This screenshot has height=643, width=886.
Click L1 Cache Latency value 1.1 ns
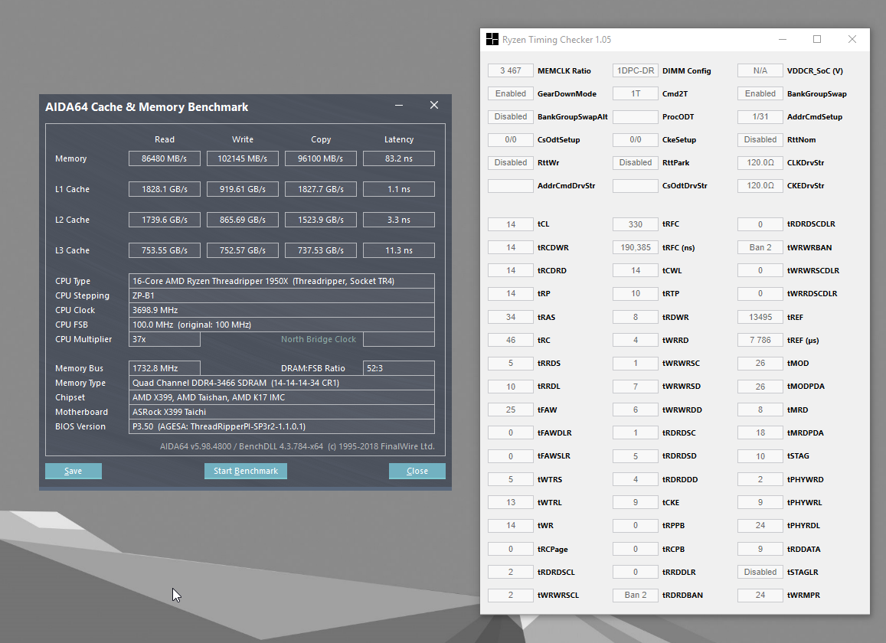[x=399, y=189]
